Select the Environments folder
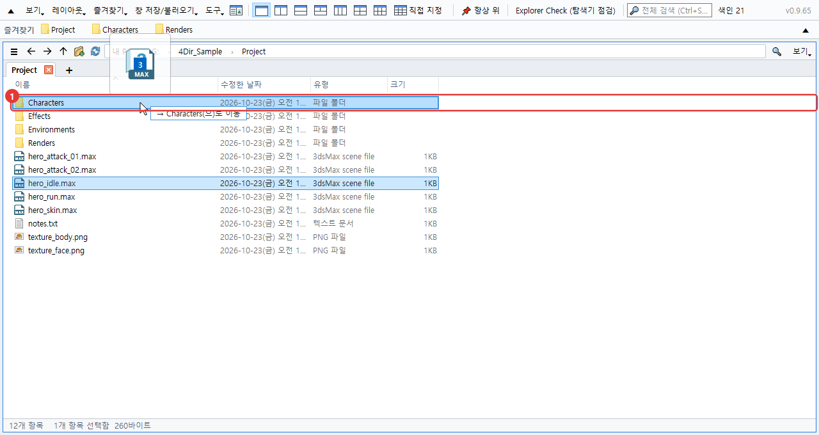819x435 pixels. tap(225, 130)
